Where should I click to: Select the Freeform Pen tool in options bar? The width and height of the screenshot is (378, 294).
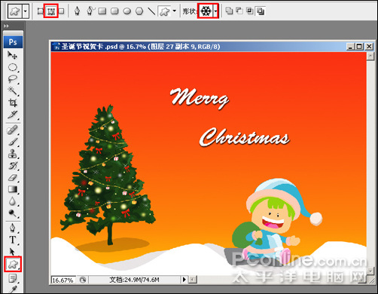[x=90, y=11]
